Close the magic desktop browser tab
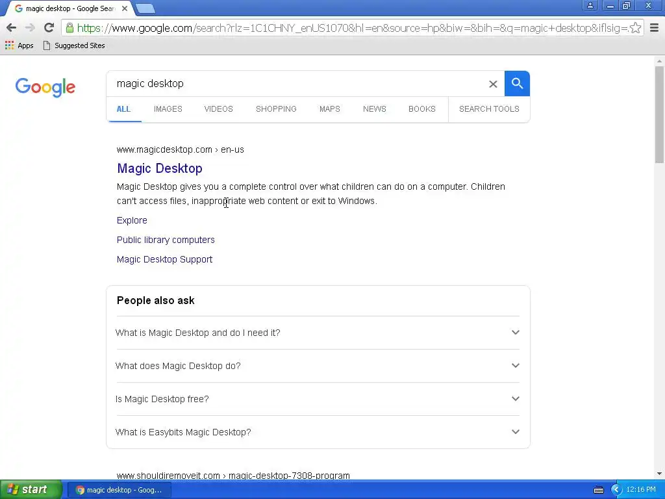The width and height of the screenshot is (665, 499). [x=124, y=8]
